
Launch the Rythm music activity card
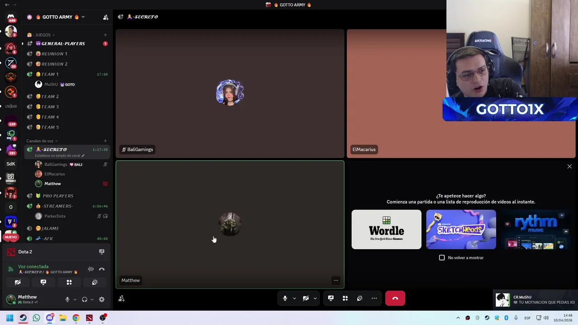536,229
